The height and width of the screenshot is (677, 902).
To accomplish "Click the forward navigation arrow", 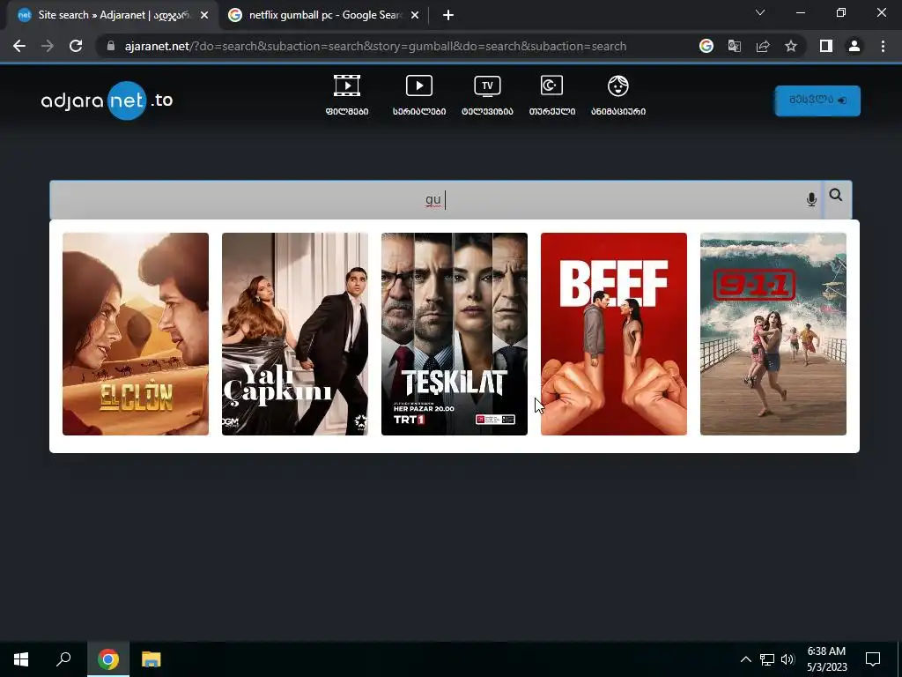I will (x=48, y=46).
